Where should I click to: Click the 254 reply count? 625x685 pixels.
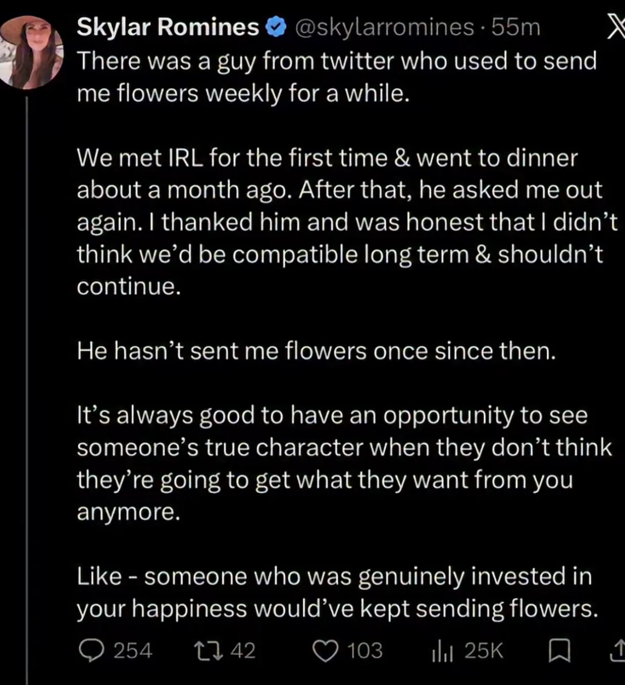[133, 651]
